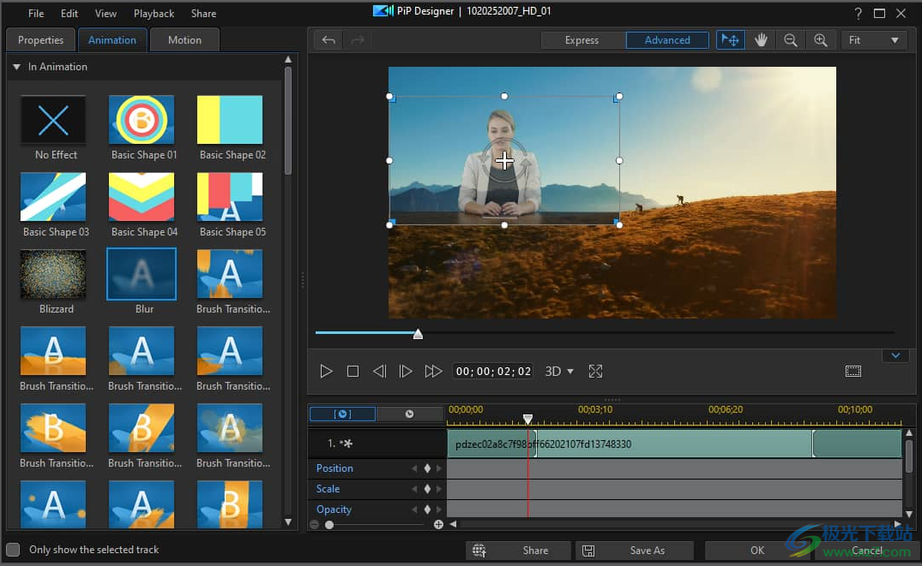Open the Fit zoom dropdown
The image size is (922, 566).
click(x=873, y=40)
